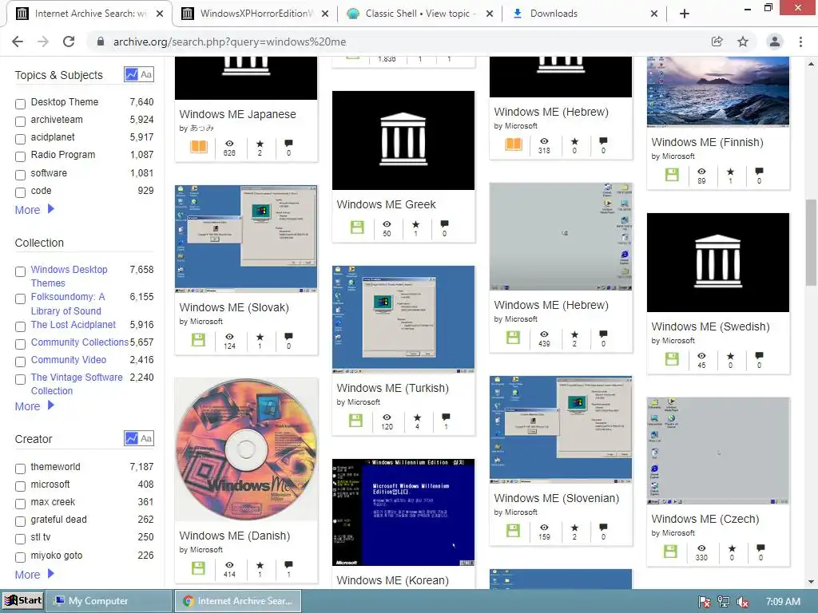This screenshot has width=818, height=613.
Task: Check the Desktop Theme topic filter
Action: [x=20, y=104]
